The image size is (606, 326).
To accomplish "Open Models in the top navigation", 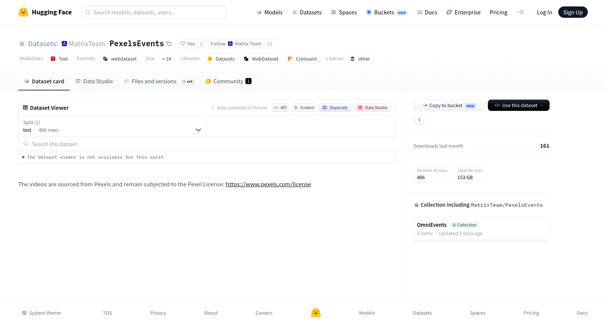I will 269,12.
